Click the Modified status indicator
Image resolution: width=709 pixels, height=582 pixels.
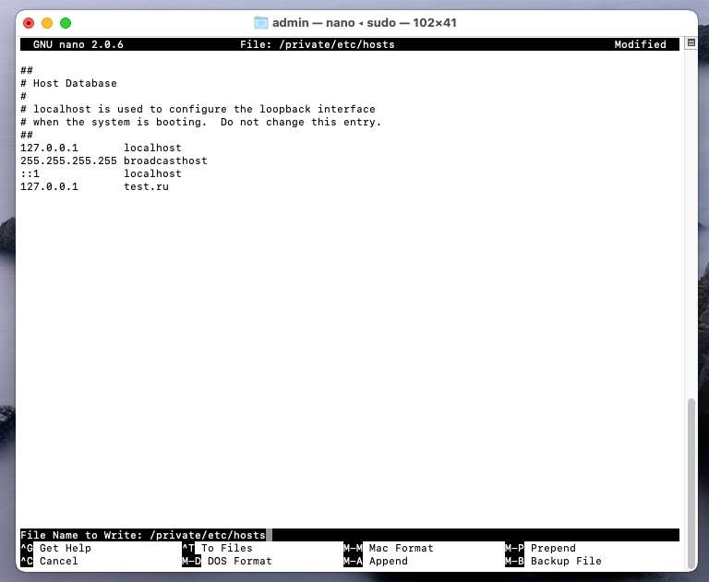(640, 44)
